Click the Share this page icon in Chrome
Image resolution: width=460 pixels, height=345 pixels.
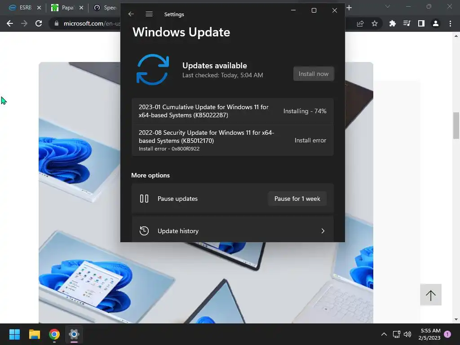point(360,24)
